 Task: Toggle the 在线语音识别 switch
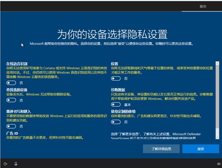coord(11,83)
